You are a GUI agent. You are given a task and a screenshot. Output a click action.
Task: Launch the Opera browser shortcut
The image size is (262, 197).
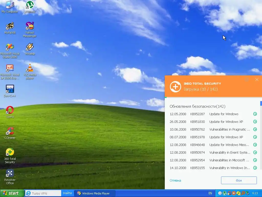(x=10, y=112)
